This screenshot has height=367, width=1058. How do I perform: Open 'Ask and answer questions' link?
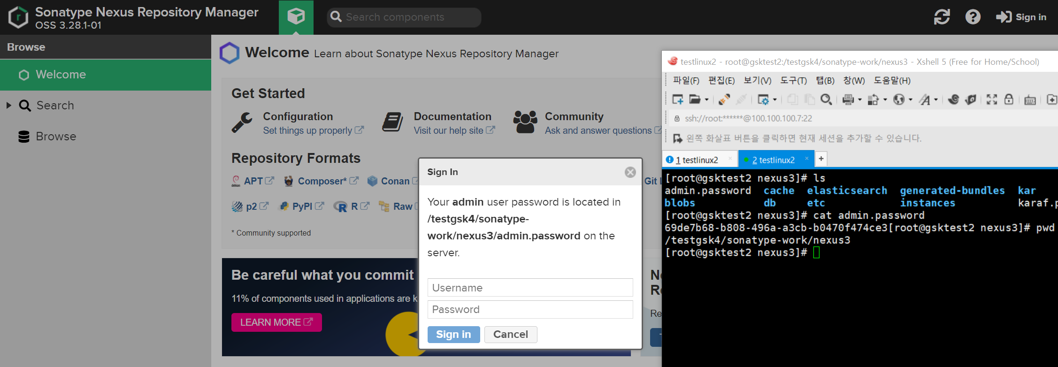coord(603,130)
